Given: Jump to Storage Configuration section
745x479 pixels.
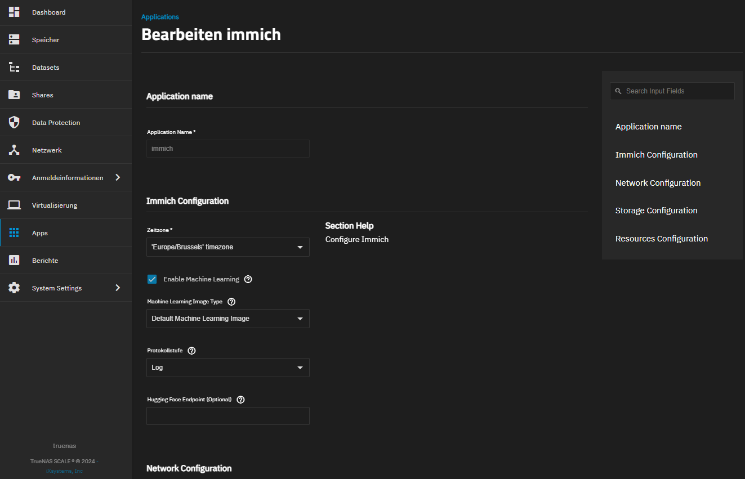Looking at the screenshot, I should click(x=656, y=211).
